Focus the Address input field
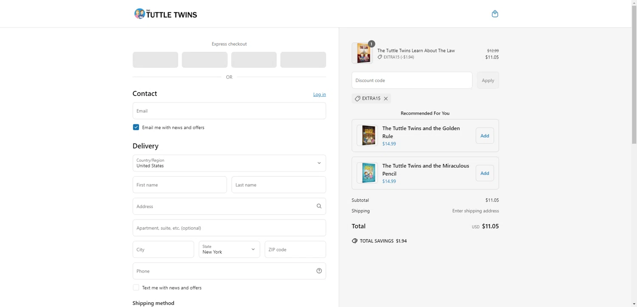Image resolution: width=637 pixels, height=307 pixels. 229,206
